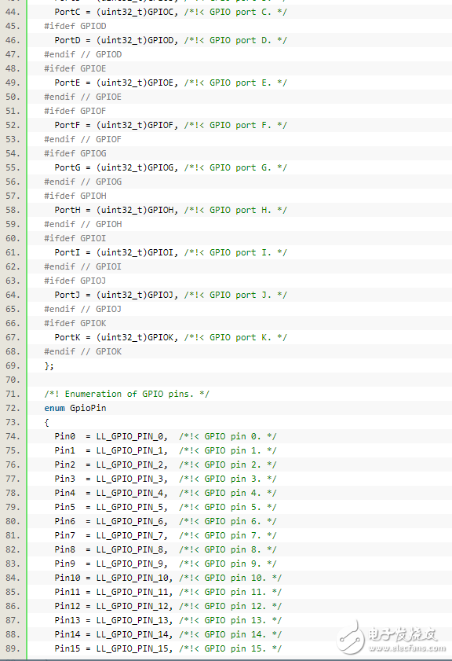The width and height of the screenshot is (452, 661).
Task: Click the '#ifdef GPIOI' directive
Action: click(75, 239)
